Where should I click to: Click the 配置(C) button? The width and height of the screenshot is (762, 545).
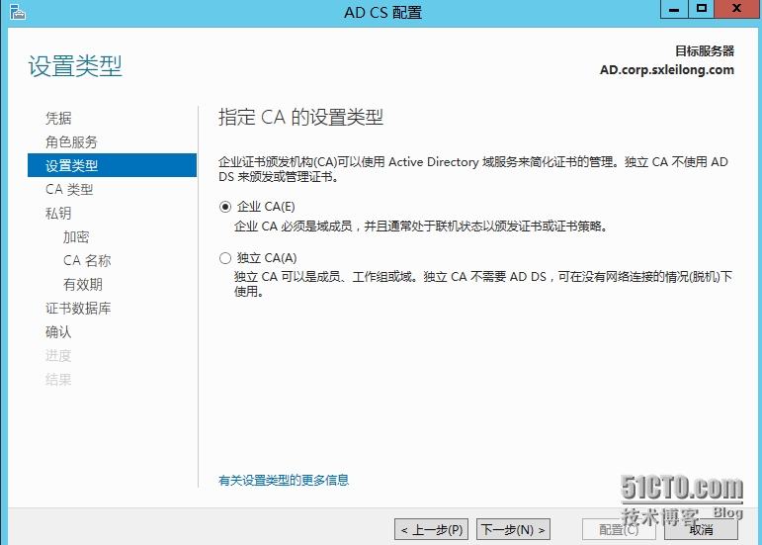(x=619, y=529)
